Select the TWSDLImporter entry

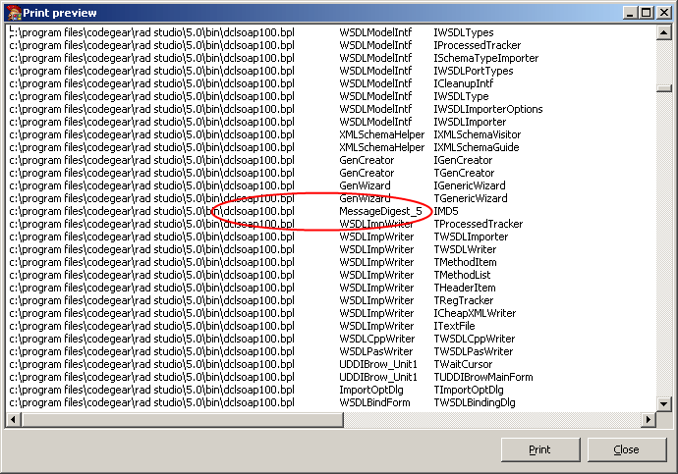471,237
